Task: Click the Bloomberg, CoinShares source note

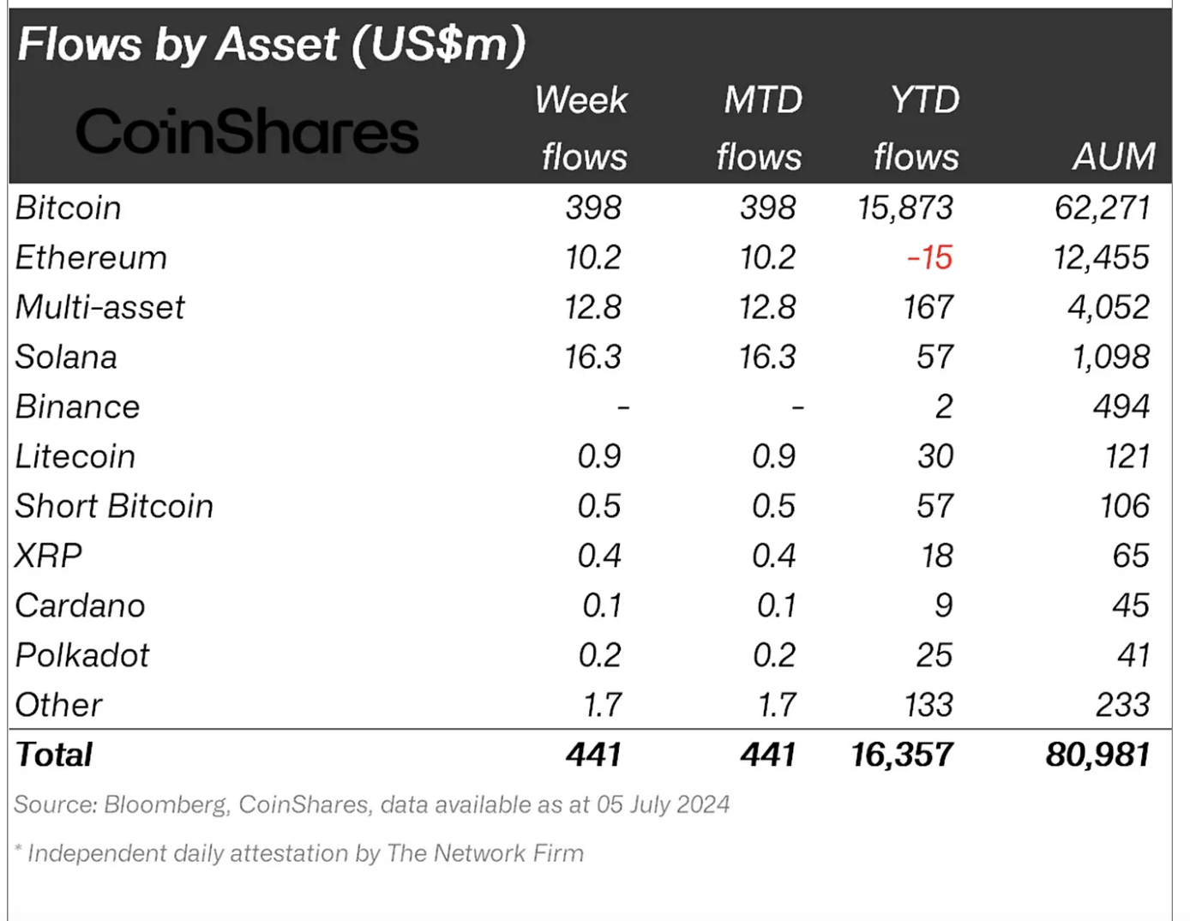Action: [x=371, y=805]
